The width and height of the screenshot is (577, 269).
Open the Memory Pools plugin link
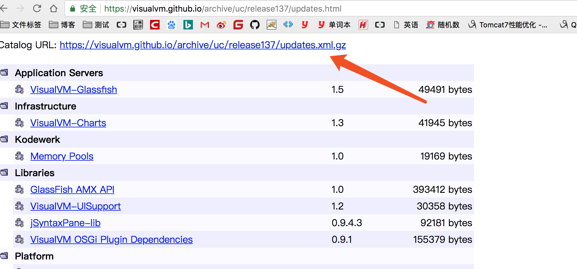point(62,156)
